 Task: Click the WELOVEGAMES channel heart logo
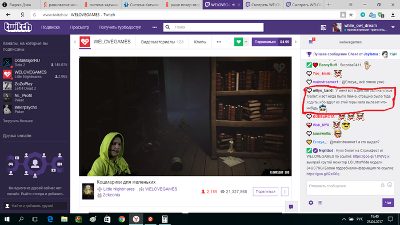point(85,42)
